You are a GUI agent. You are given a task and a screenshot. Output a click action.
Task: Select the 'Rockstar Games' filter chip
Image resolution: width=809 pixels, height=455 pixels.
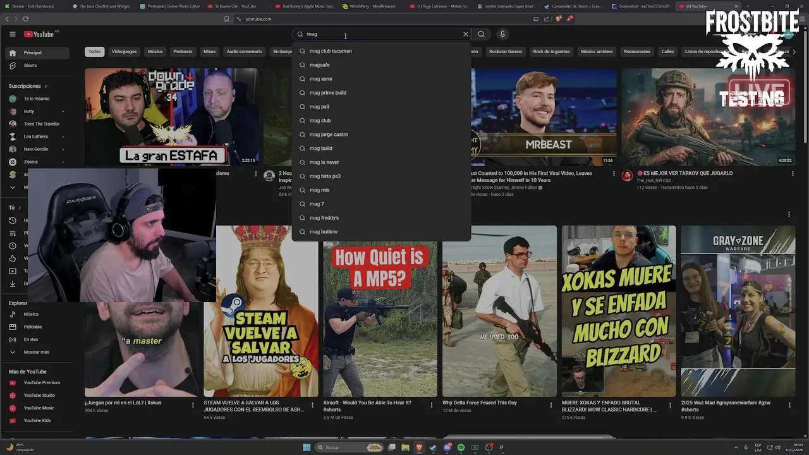tap(506, 52)
